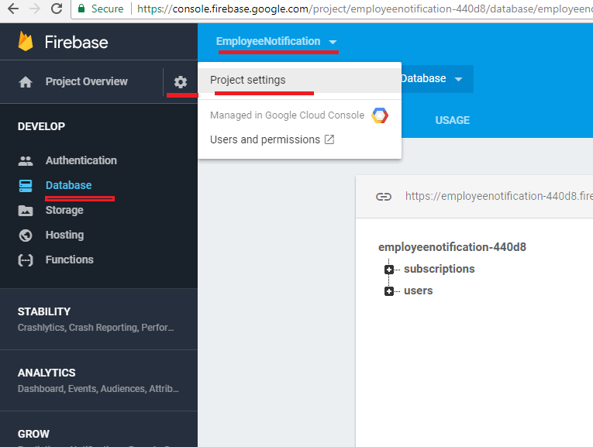Click the database URL text
Viewport: 593px width, 447px height.
(x=499, y=196)
